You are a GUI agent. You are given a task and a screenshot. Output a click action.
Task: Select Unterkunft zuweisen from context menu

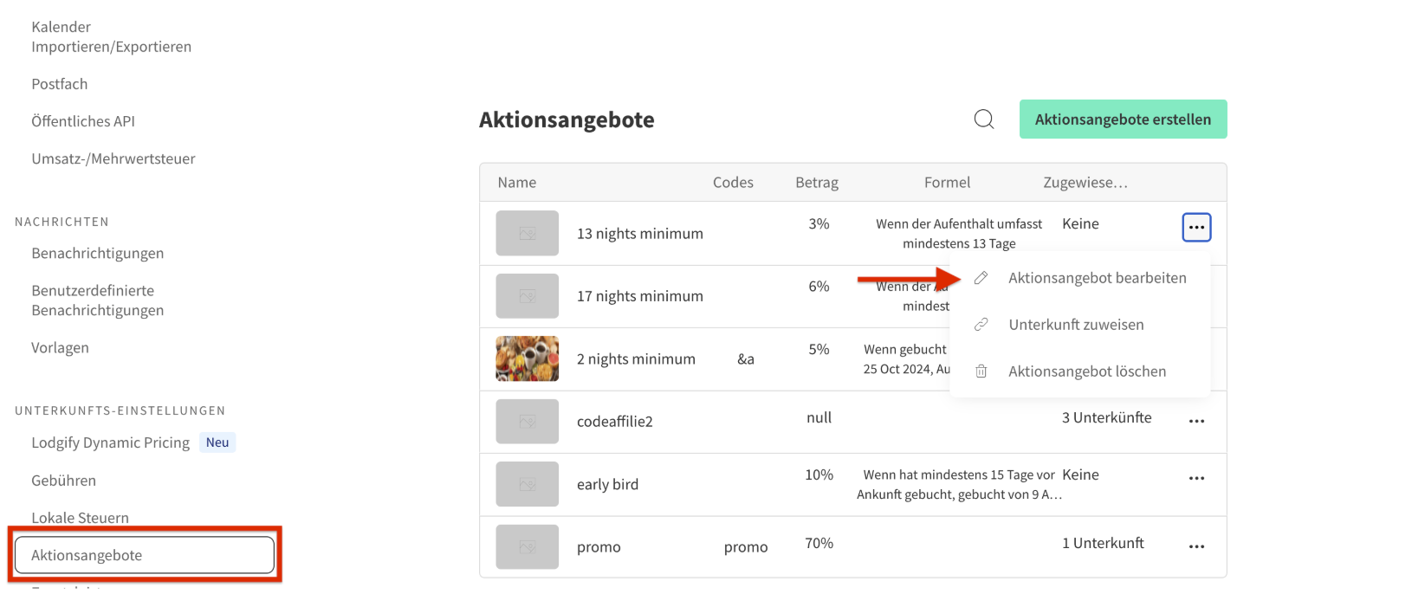tap(1076, 325)
